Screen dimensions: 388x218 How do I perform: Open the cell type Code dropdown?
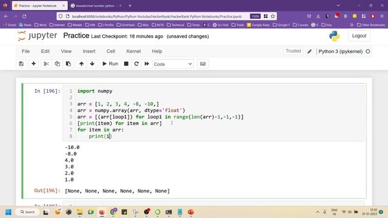(173, 64)
